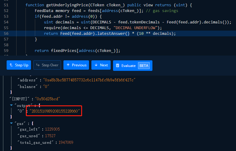Click the Step Up arrow icon

point(11,65)
